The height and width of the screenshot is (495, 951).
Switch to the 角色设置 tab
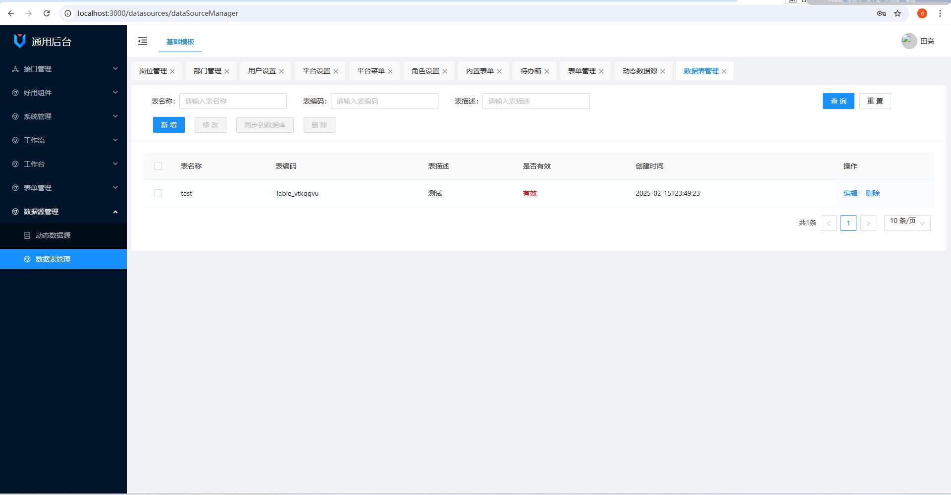[x=425, y=71]
